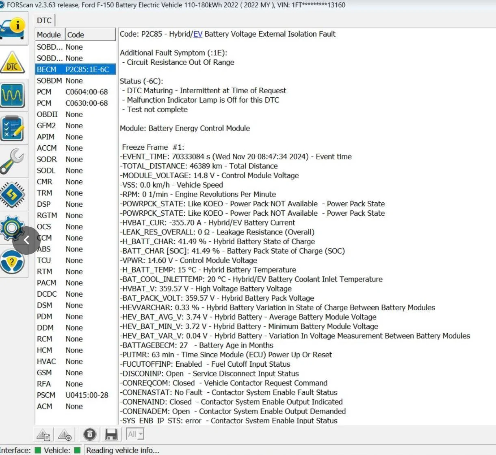Select the SOBDM module row
496x455 pixels.
76,81
